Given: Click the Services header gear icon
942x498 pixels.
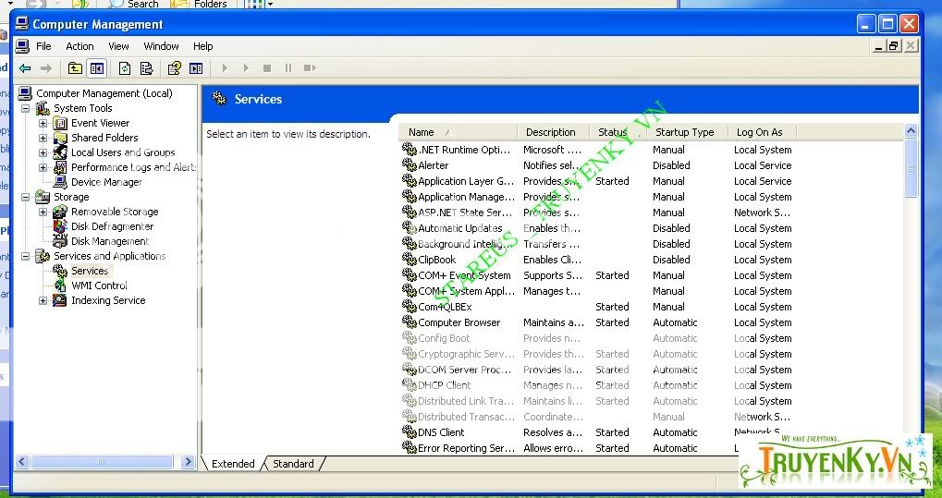Looking at the screenshot, I should (219, 99).
